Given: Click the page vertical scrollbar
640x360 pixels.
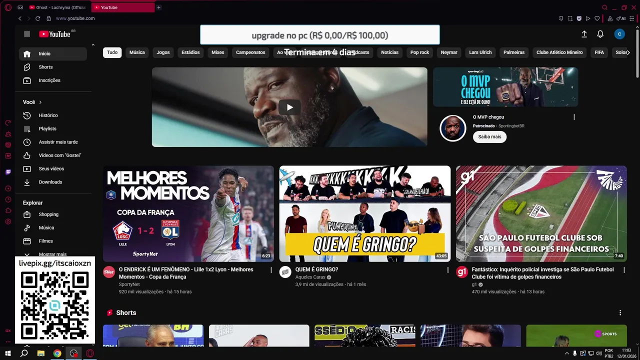Looking at the screenshot, I should point(637,52).
